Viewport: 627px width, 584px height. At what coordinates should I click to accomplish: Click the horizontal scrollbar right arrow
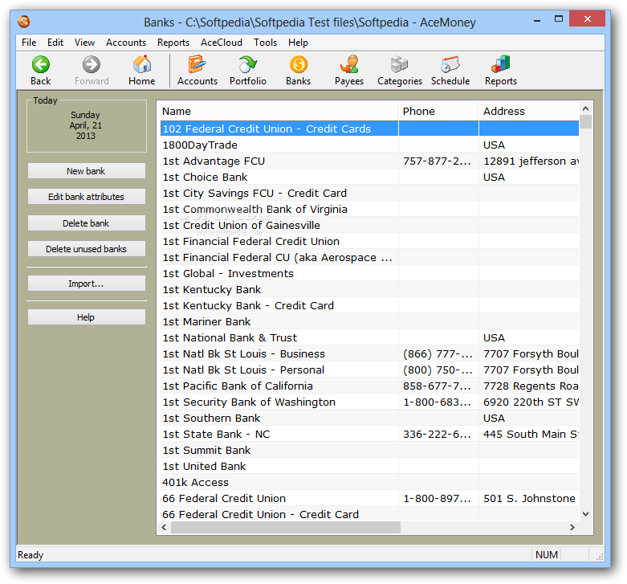point(572,527)
